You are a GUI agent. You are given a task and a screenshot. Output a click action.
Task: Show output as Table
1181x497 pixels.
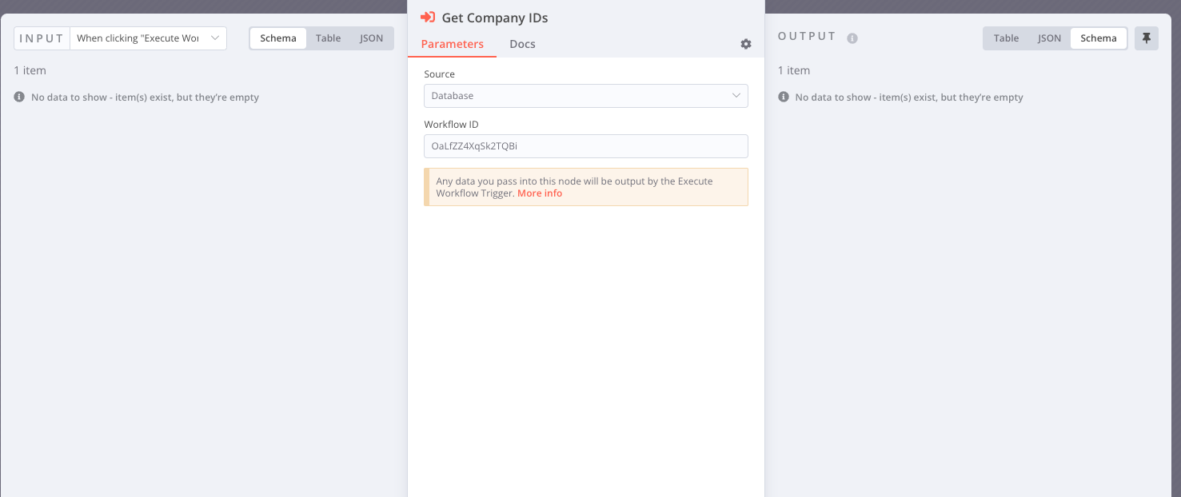pos(1006,38)
